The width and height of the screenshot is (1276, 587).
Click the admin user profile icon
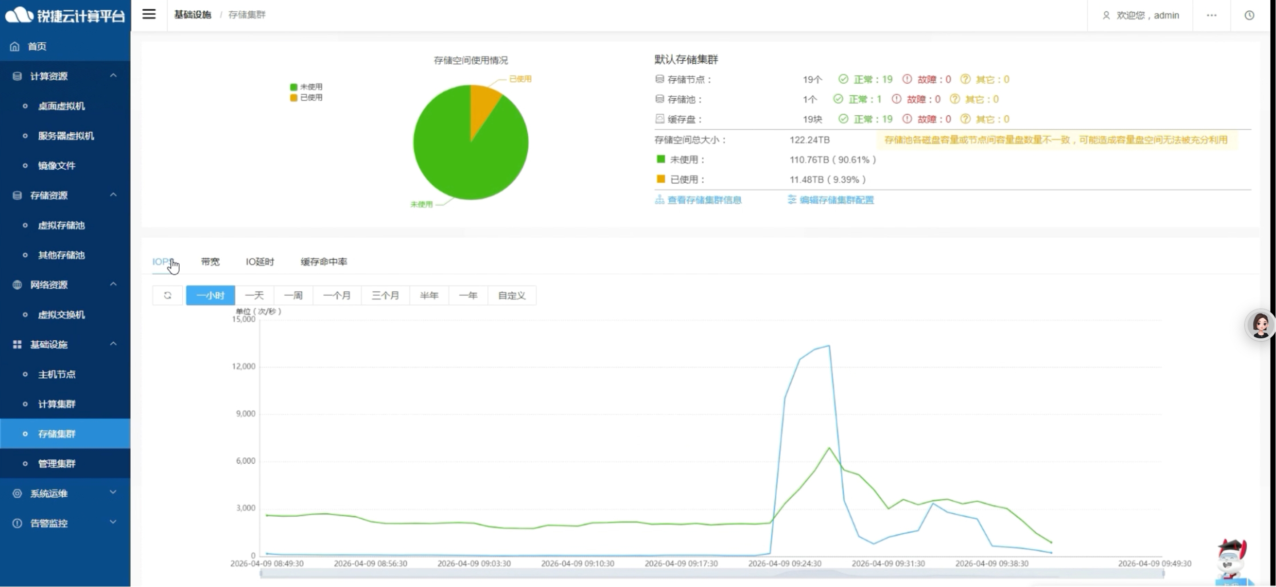(1106, 16)
